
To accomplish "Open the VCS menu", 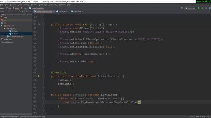I will pos(56,5).
